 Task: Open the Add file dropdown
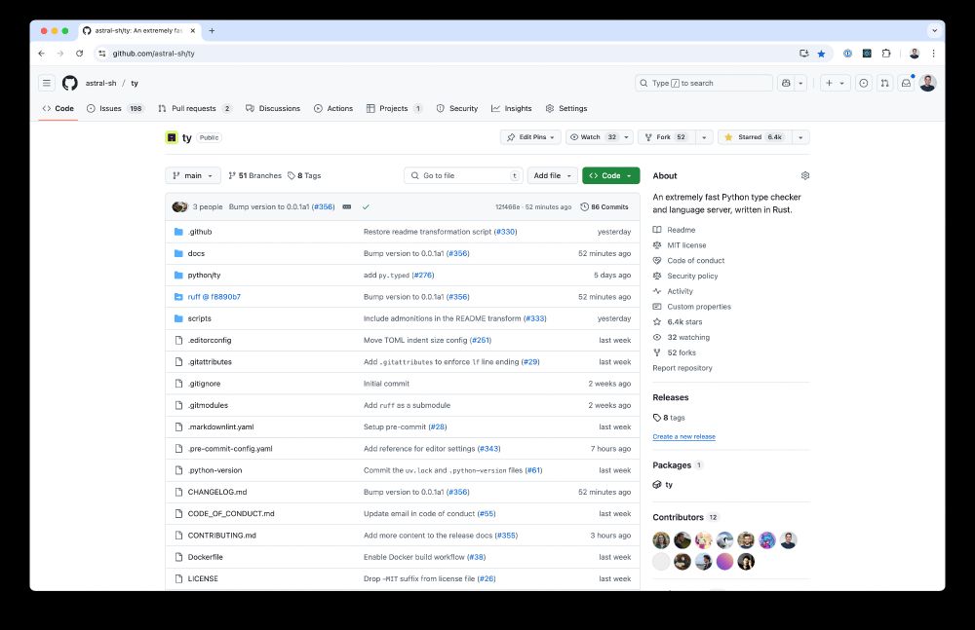552,176
